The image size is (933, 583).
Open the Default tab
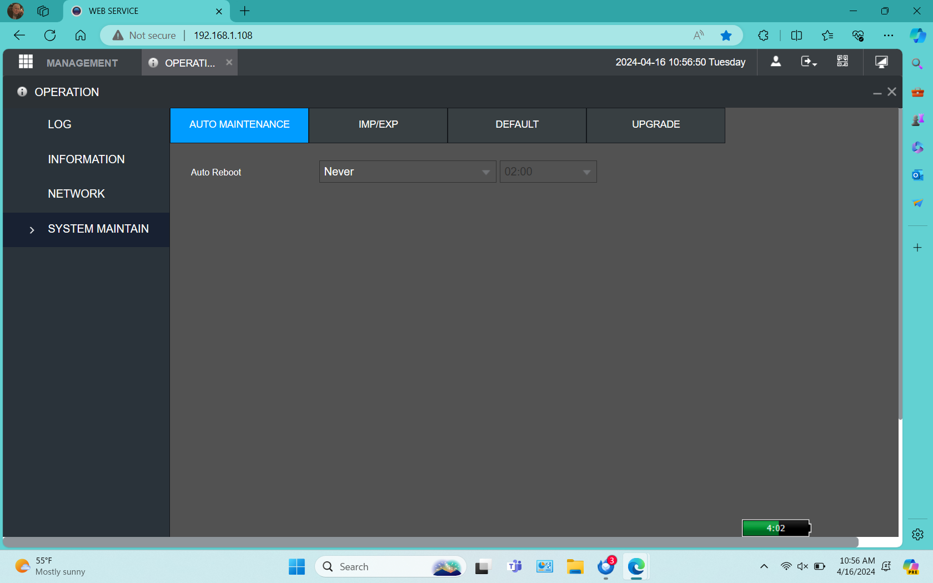tap(517, 125)
